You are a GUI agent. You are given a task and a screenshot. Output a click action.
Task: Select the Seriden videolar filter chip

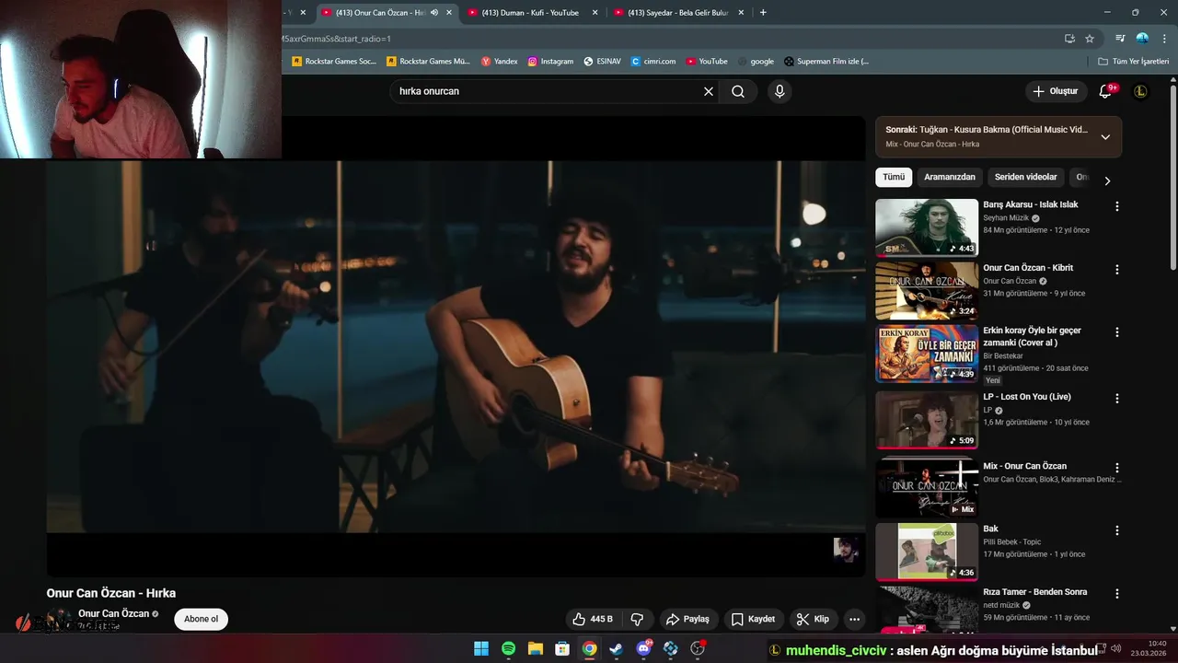[1026, 177]
